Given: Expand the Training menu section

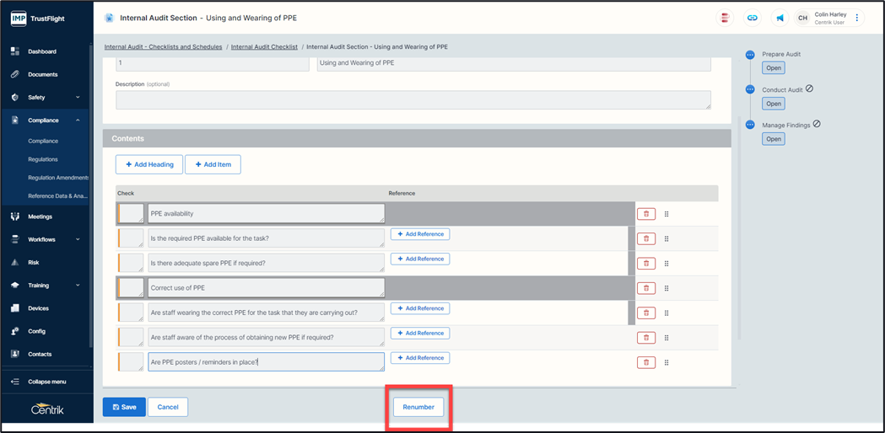Looking at the screenshot, I should point(78,286).
